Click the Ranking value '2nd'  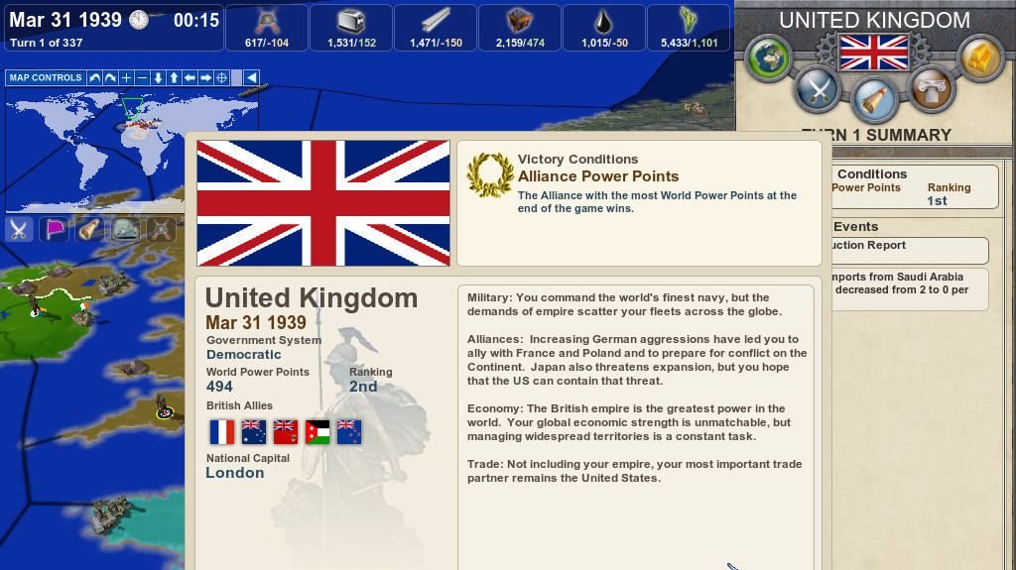click(x=363, y=387)
